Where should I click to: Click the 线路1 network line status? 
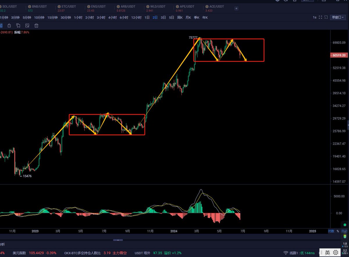coord(299,253)
